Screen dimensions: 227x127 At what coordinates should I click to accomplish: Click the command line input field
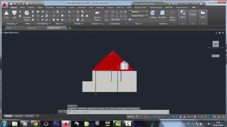pyautogui.click(x=118, y=112)
